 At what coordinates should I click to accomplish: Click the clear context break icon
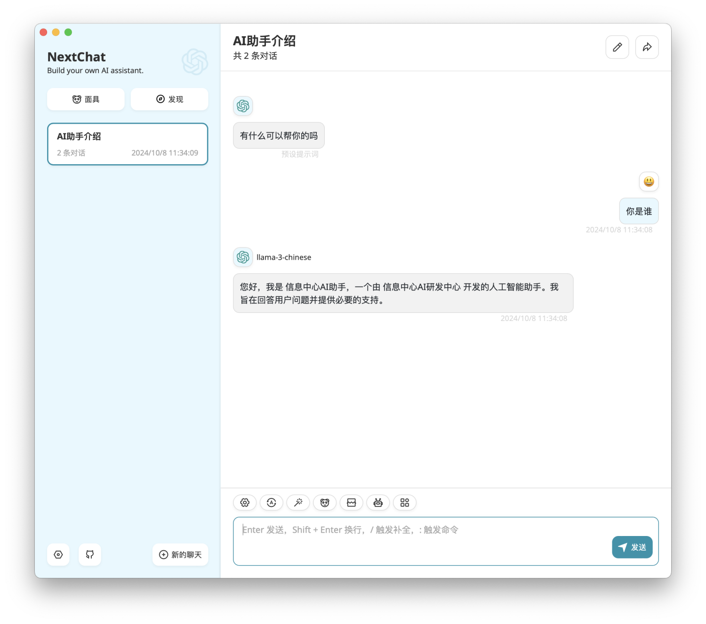tap(352, 503)
